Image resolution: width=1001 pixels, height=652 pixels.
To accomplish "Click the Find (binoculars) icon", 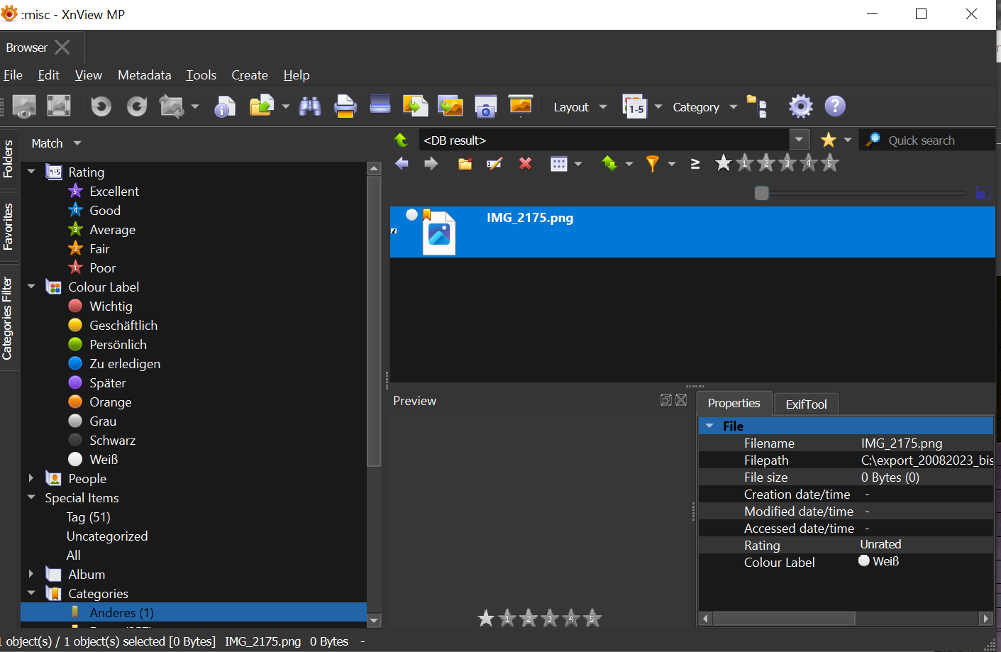I will click(x=310, y=106).
